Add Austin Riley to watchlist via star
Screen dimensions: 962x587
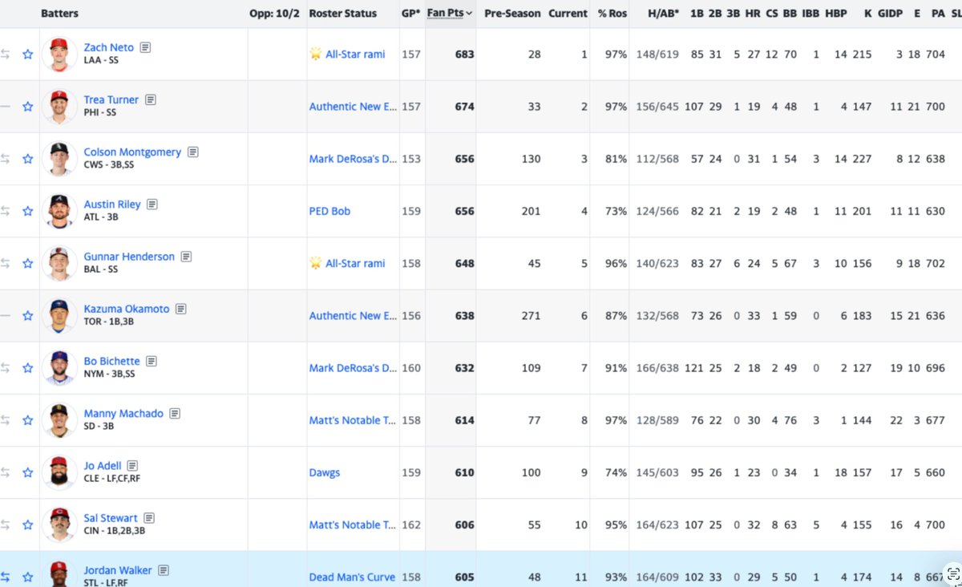[27, 211]
